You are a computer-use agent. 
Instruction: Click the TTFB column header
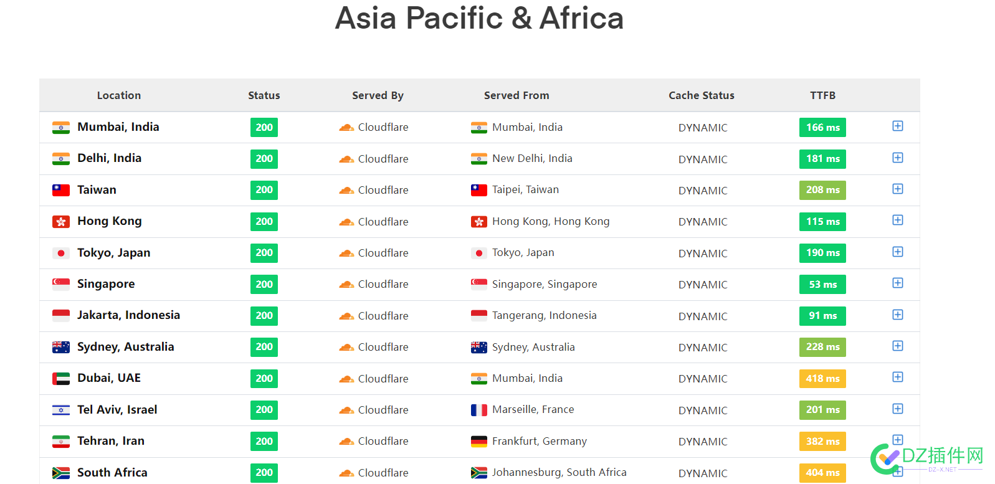(x=822, y=95)
